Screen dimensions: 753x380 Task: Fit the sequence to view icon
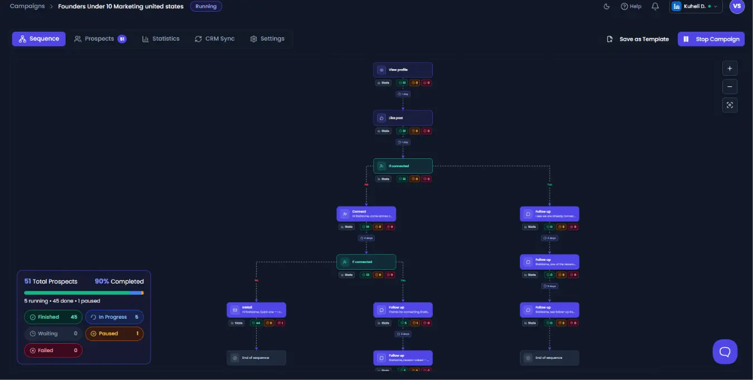pyautogui.click(x=730, y=105)
